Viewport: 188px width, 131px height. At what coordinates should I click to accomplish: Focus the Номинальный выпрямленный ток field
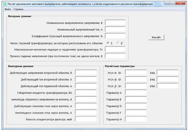[x=115, y=29]
